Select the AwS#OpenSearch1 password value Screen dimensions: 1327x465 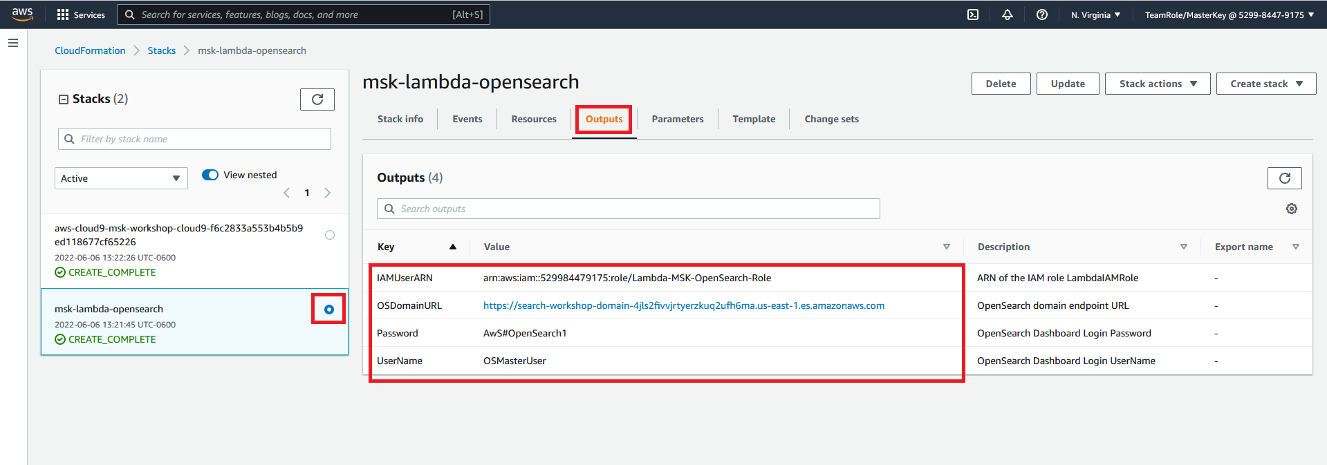(x=525, y=333)
